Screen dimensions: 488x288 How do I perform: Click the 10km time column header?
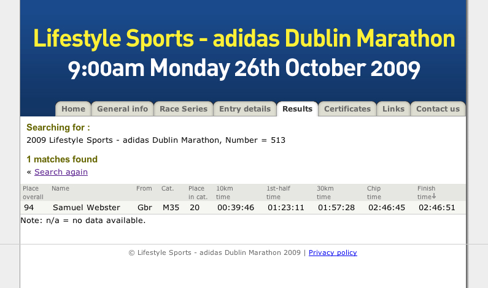225,192
